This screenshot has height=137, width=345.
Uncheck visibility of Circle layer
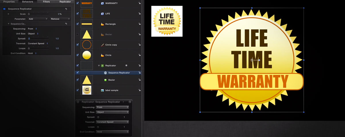(x=78, y=55)
